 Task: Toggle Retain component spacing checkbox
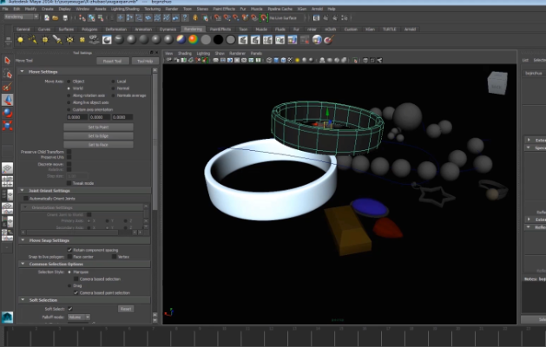[x=69, y=249]
